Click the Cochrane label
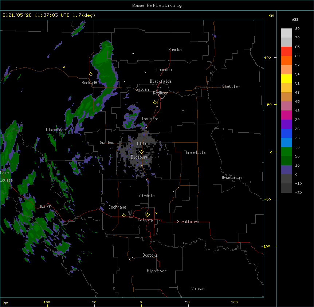The image size is (314, 307). [117, 207]
